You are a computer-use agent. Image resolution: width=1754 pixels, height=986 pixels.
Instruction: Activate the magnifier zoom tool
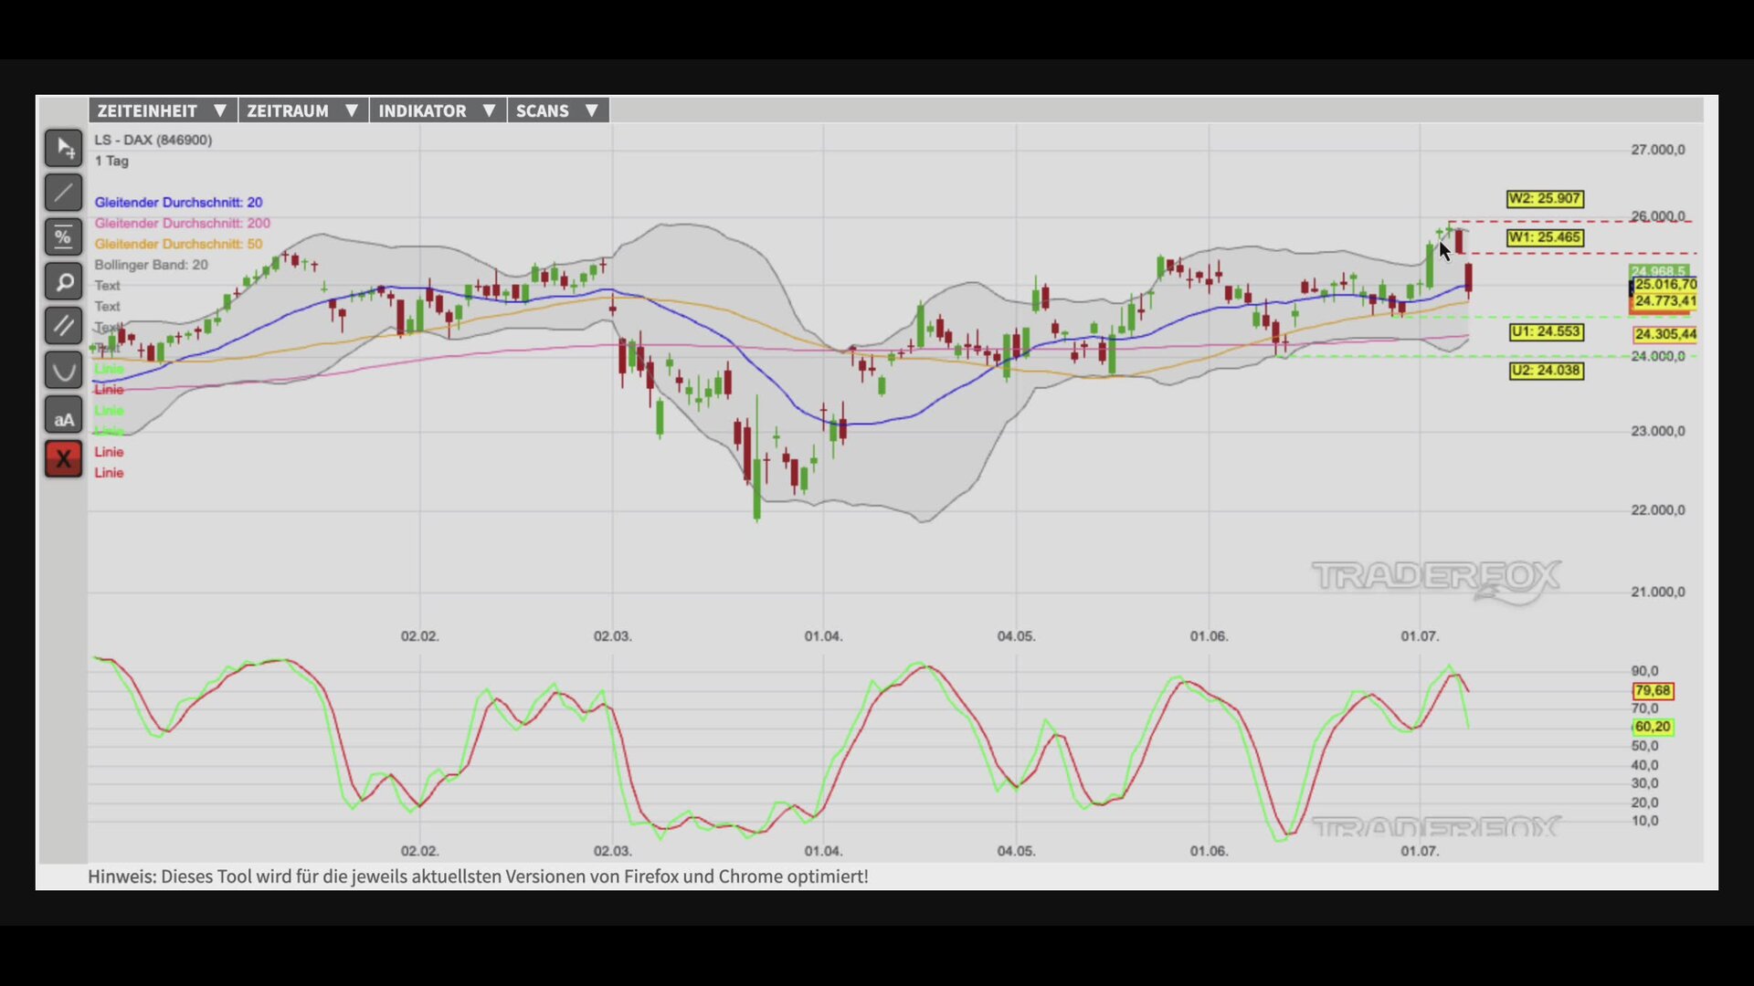coord(64,282)
